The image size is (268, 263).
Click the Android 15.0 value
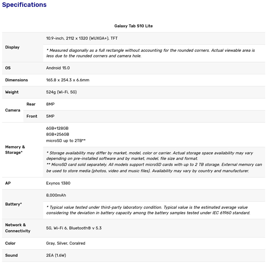pos(58,68)
